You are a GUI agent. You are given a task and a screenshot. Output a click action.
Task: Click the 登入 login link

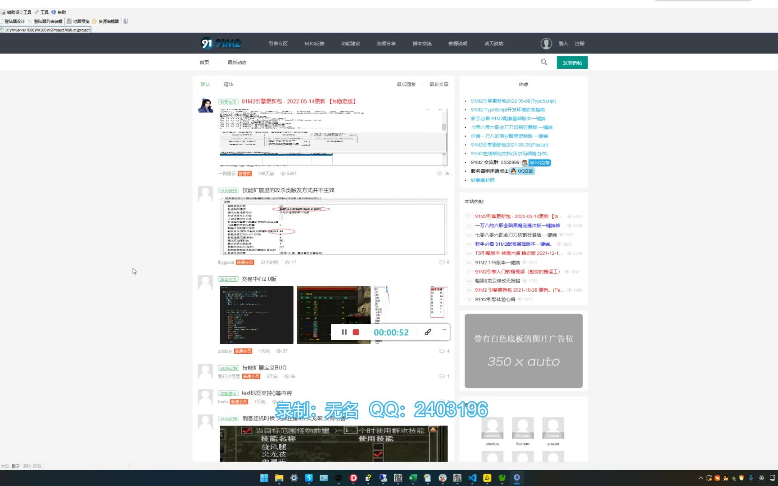click(x=563, y=44)
